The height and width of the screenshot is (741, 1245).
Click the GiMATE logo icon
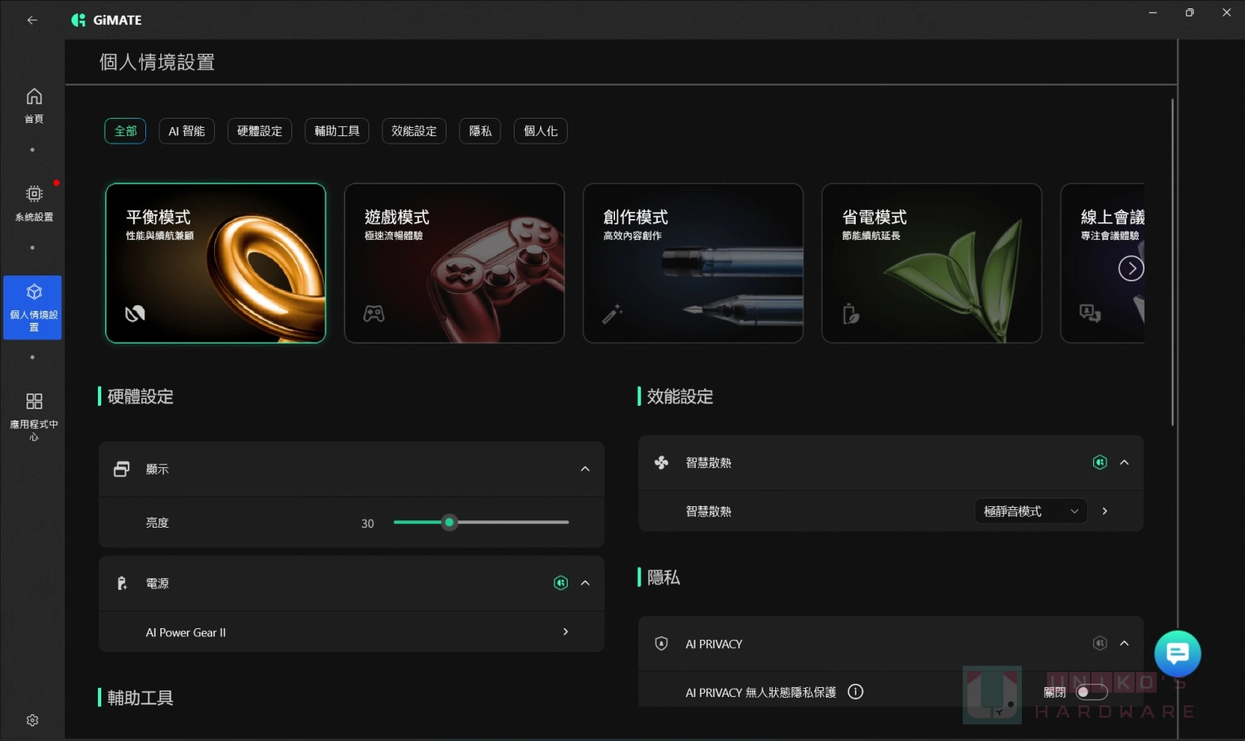coord(79,20)
